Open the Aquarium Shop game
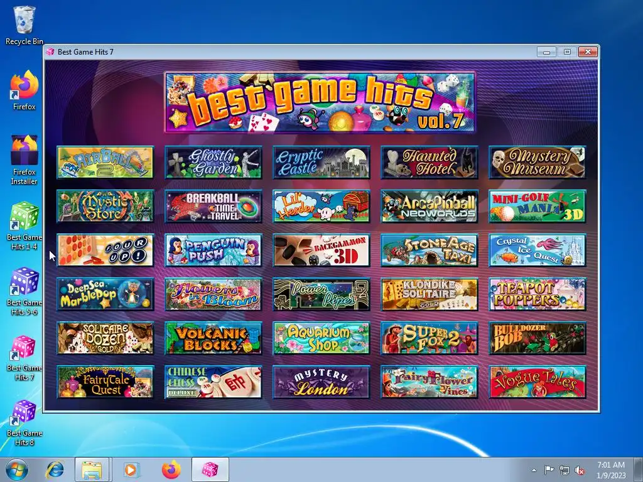The height and width of the screenshot is (482, 643). coord(321,338)
